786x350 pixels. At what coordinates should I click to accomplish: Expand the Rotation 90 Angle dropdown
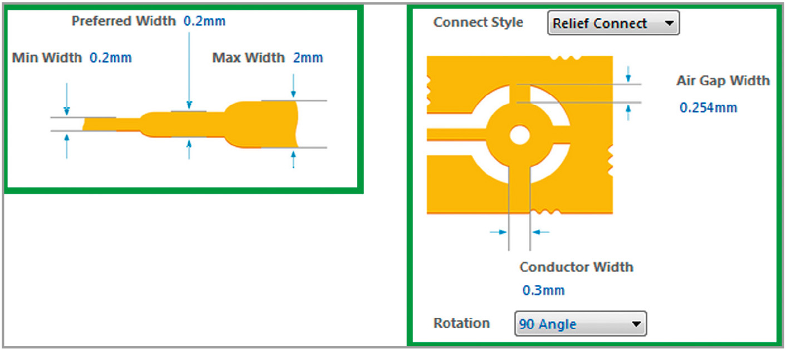click(581, 324)
